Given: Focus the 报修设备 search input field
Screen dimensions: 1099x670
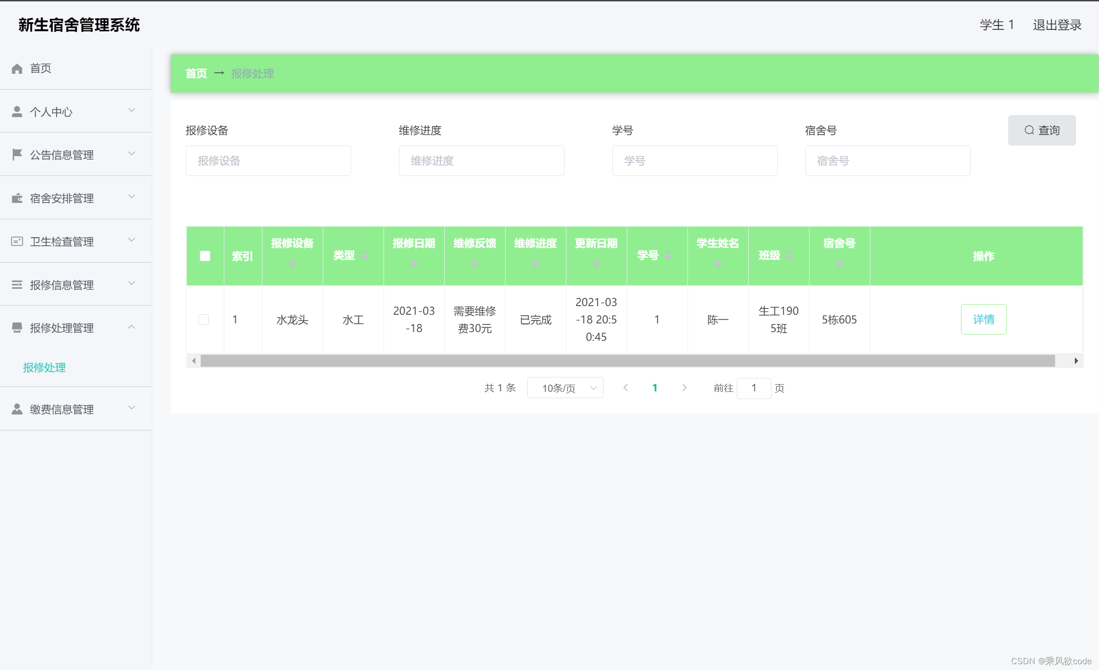Looking at the screenshot, I should (268, 161).
